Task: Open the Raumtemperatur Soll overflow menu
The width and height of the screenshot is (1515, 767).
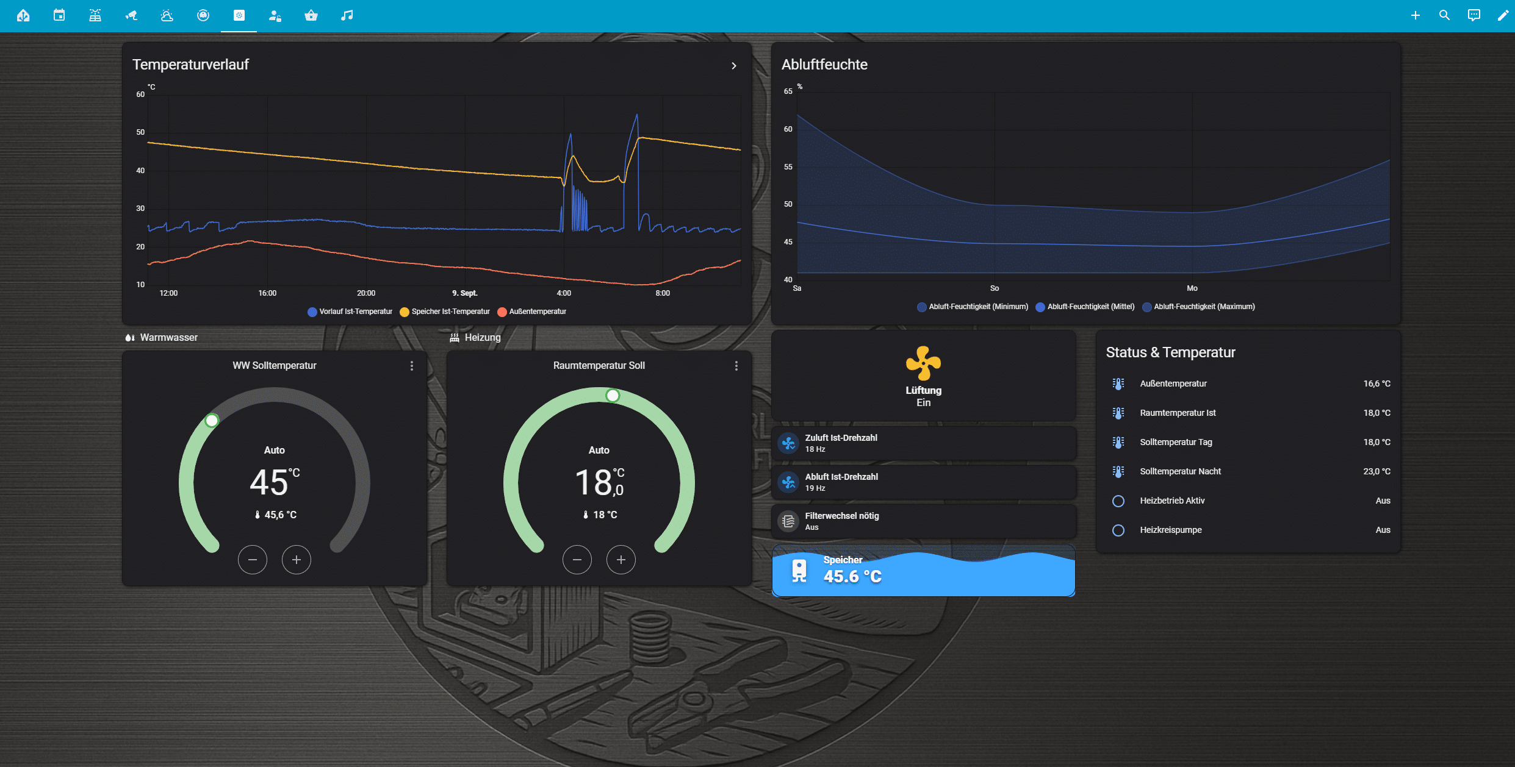Action: [736, 366]
